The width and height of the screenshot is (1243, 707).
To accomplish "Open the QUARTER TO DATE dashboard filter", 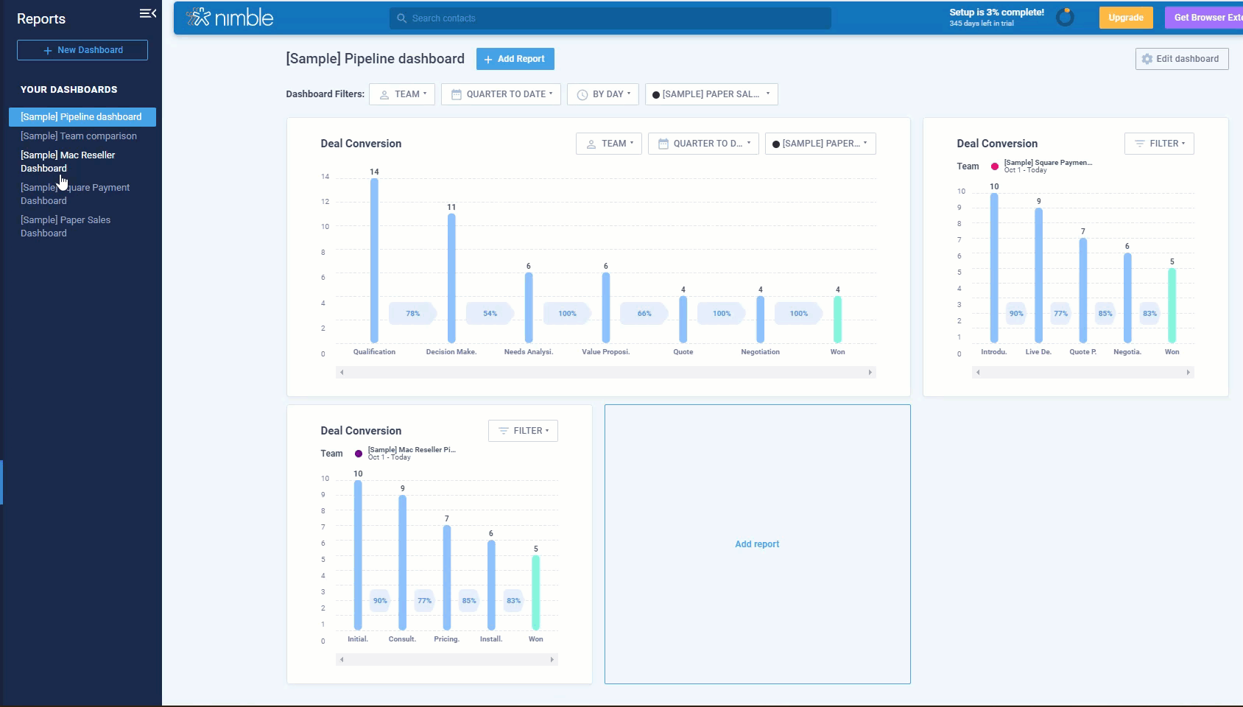I will coord(501,94).
